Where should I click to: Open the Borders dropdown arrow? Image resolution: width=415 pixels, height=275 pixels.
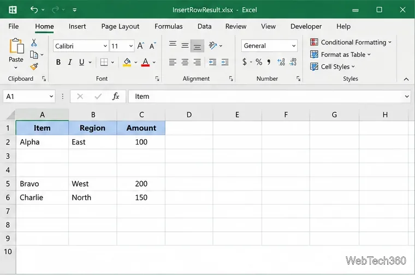tap(112, 62)
